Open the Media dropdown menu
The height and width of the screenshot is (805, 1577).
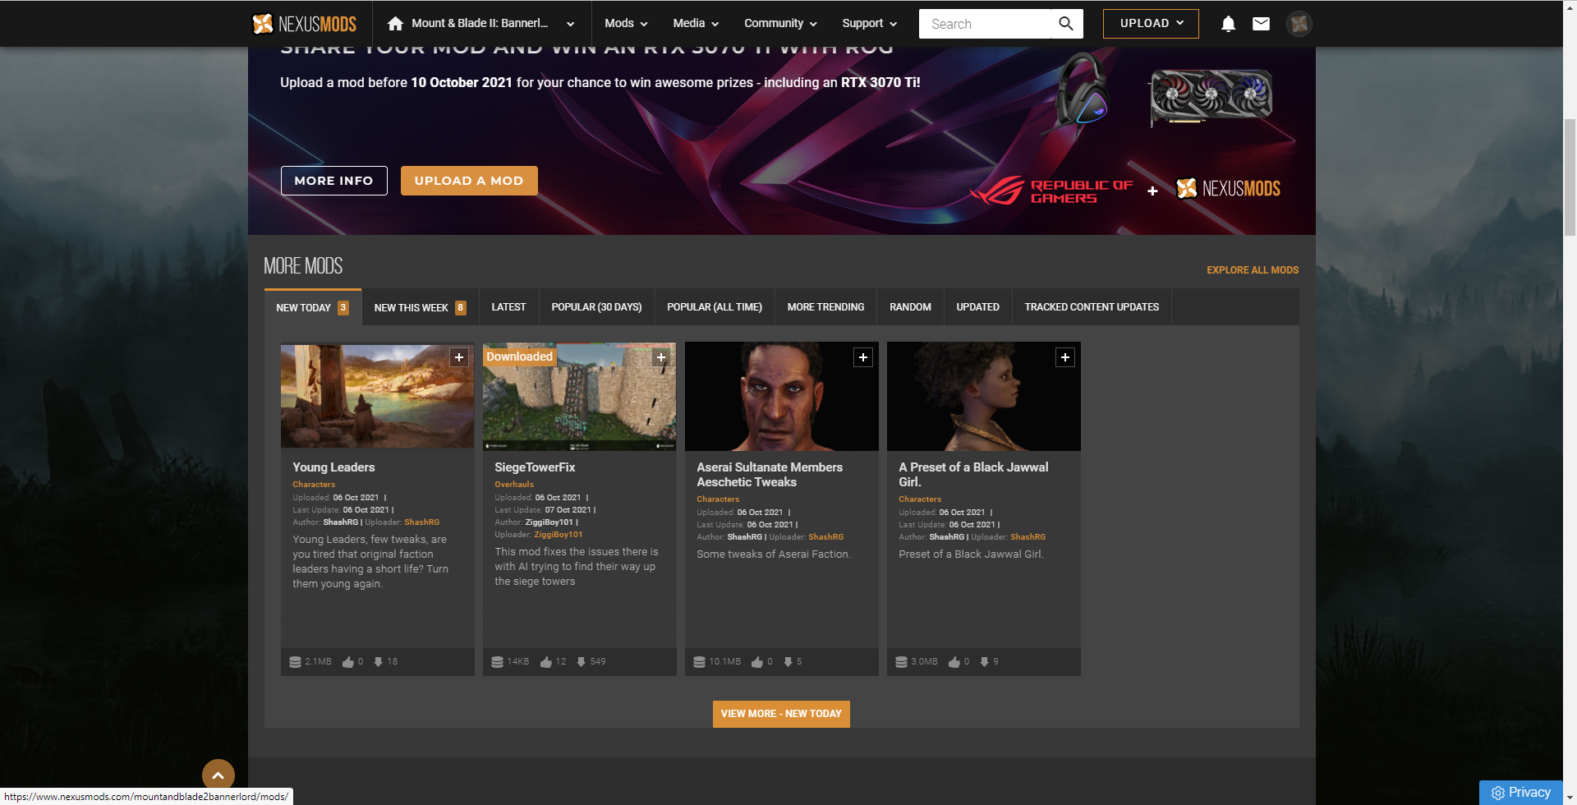pos(696,23)
